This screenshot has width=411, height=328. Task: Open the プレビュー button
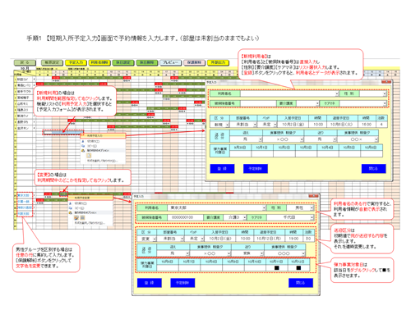170,62
